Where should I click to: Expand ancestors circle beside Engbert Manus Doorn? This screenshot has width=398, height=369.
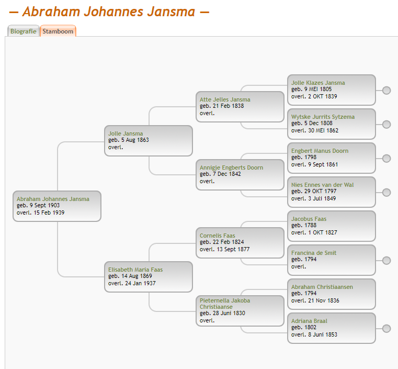pyautogui.click(x=386, y=159)
